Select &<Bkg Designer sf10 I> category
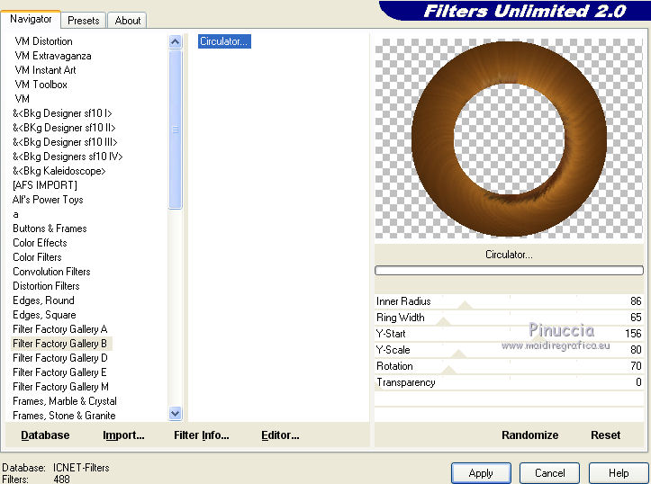Viewport: 651px width, 484px height. point(62,113)
